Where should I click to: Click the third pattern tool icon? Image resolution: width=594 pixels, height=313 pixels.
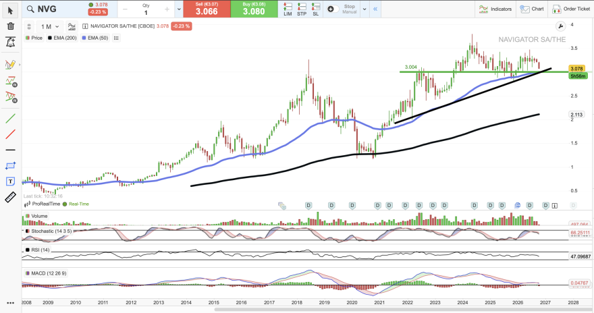tap(11, 97)
